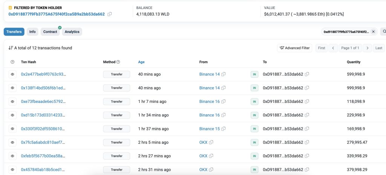The height and width of the screenshot is (175, 386).
Task: Copy the token holder address
Action: [x=110, y=14]
